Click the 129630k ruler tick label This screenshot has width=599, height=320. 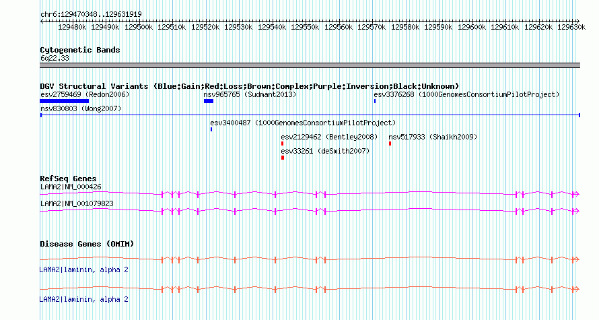tap(572, 27)
